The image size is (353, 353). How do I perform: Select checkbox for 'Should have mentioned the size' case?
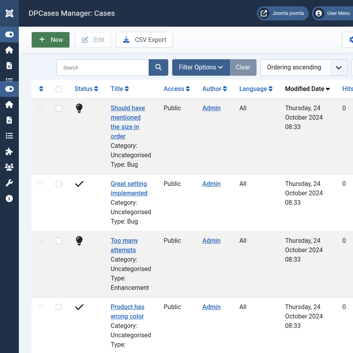coord(59,108)
